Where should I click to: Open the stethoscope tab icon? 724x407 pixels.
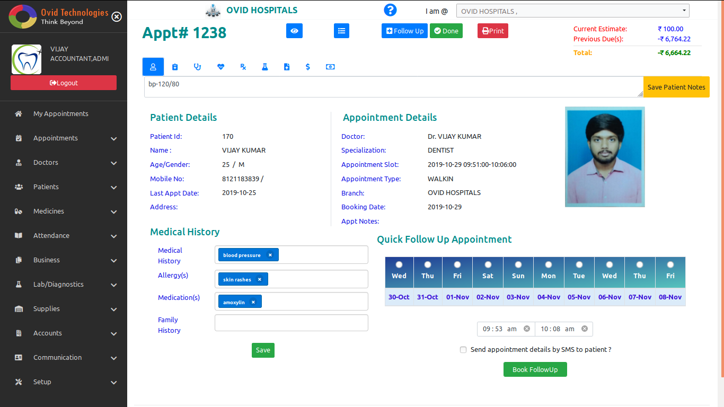198,67
